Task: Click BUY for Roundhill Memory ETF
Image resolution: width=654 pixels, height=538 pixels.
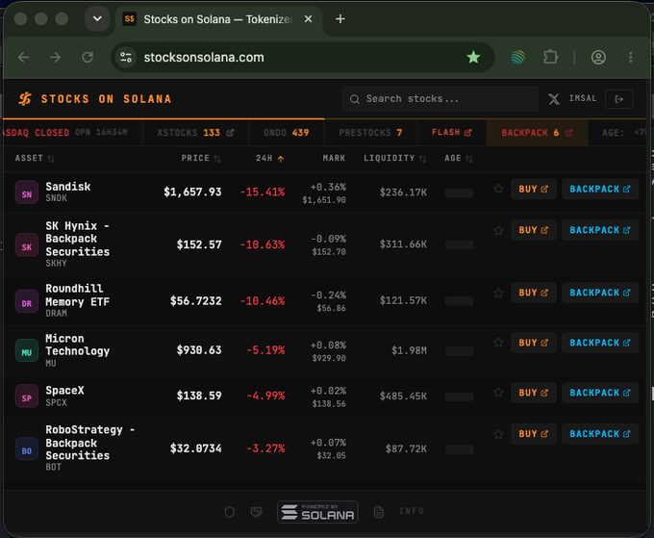Action: click(534, 293)
